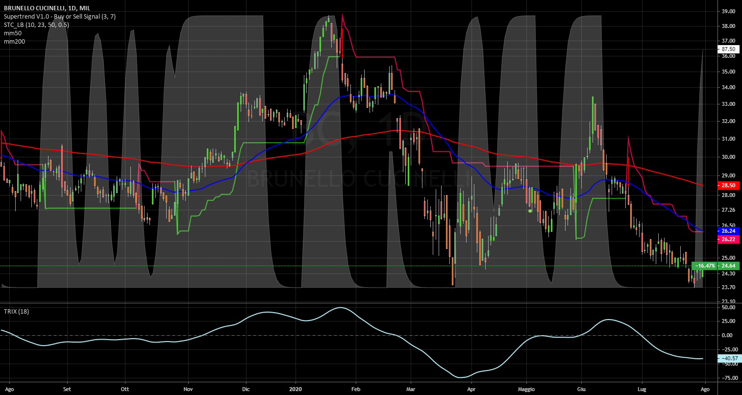742x395 pixels.
Task: Click the Maggio month label on time axis
Action: [x=527, y=390]
